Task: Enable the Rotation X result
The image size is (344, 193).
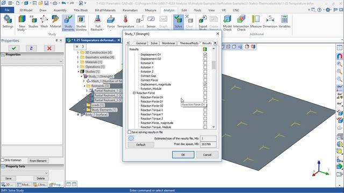Action: coord(205,63)
